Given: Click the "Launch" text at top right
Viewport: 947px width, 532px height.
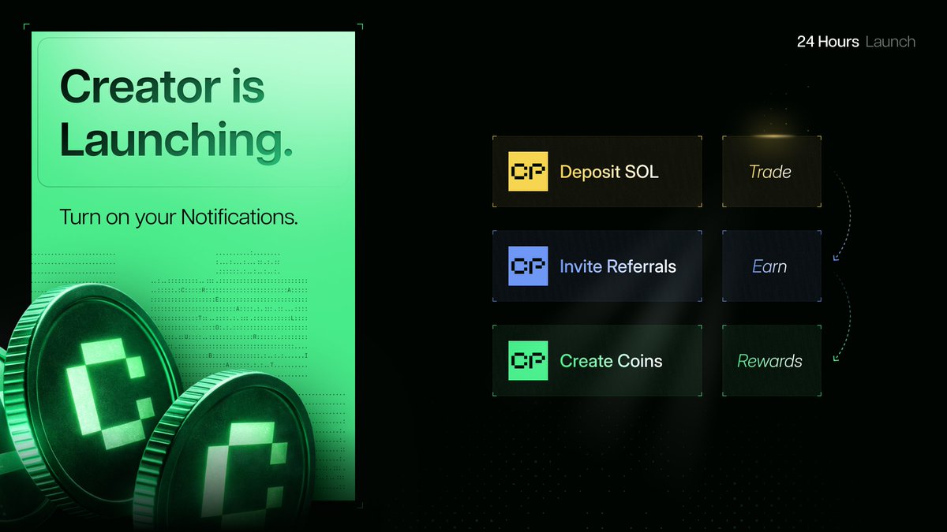Looking at the screenshot, I should click(890, 42).
